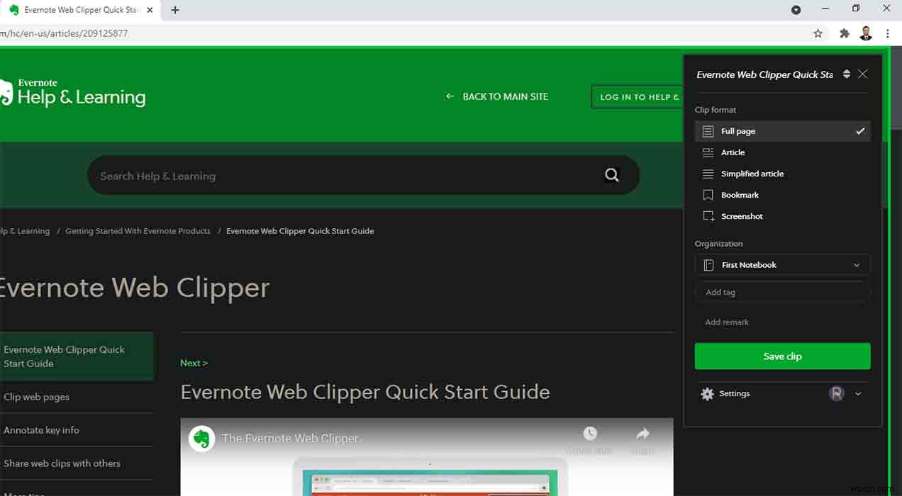
Task: Switch to the Evernote Web Clipper Quick Start tab
Action: (78, 10)
